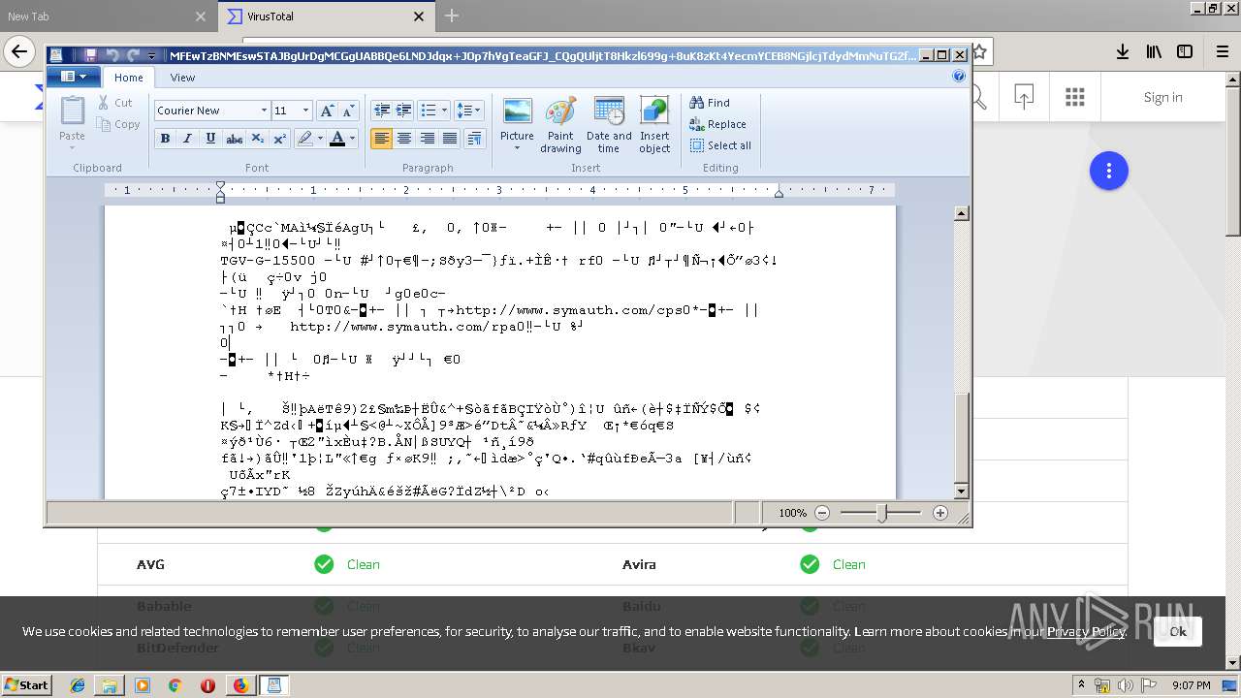Viewport: 1241px width, 698px height.
Task: Click the Increase indent icon
Action: [404, 111]
